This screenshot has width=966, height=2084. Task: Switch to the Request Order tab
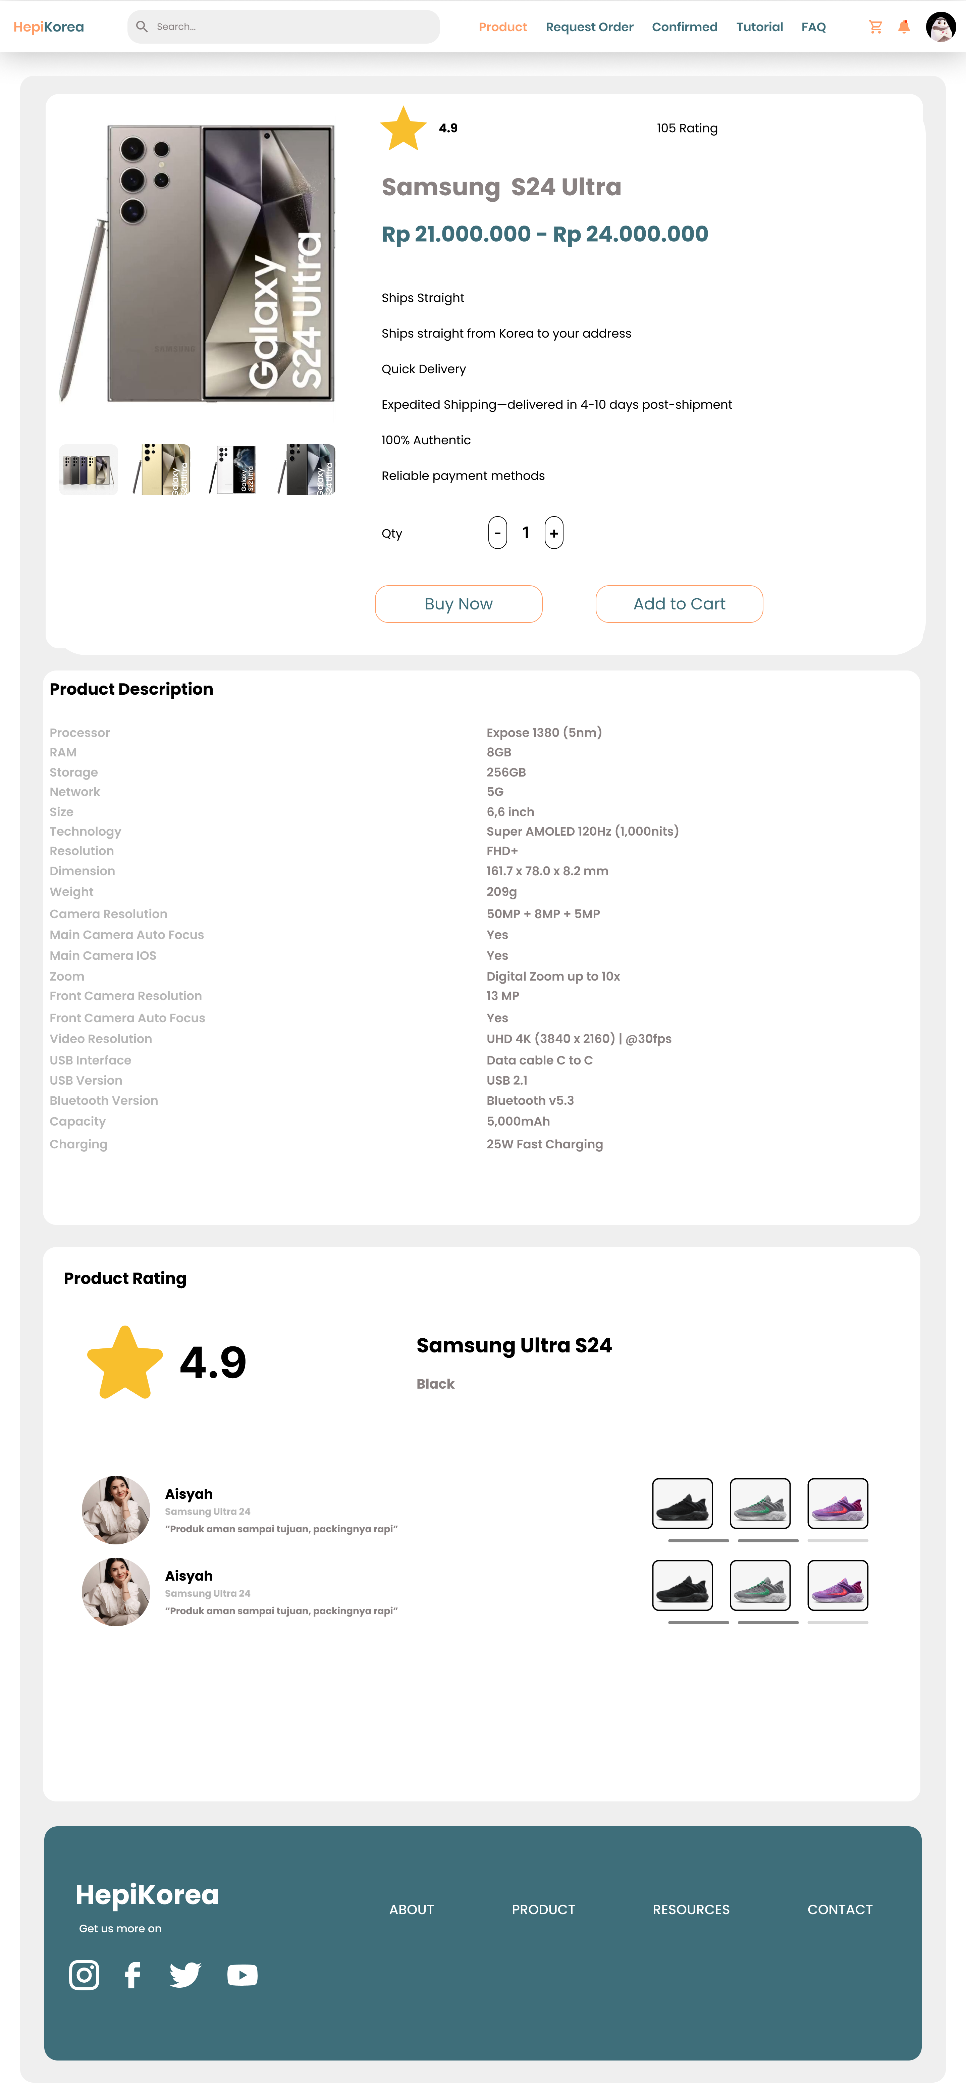(x=589, y=27)
